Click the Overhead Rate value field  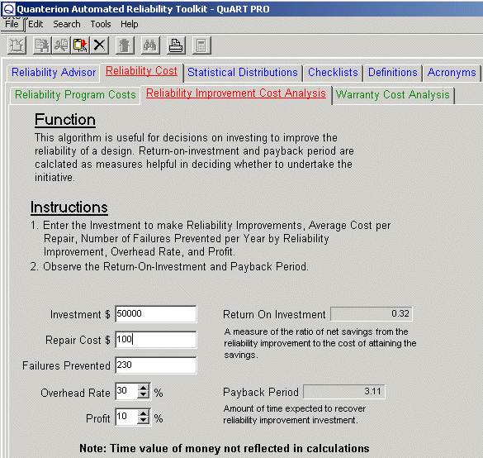[x=126, y=391]
